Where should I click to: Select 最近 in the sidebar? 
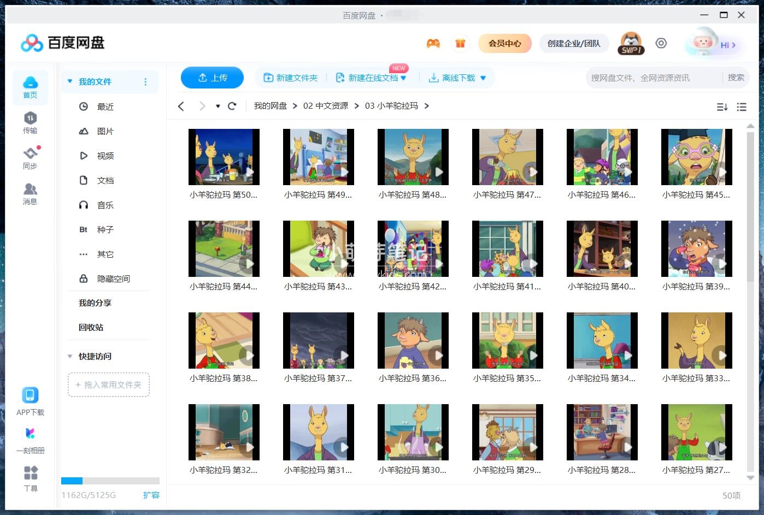[x=105, y=106]
